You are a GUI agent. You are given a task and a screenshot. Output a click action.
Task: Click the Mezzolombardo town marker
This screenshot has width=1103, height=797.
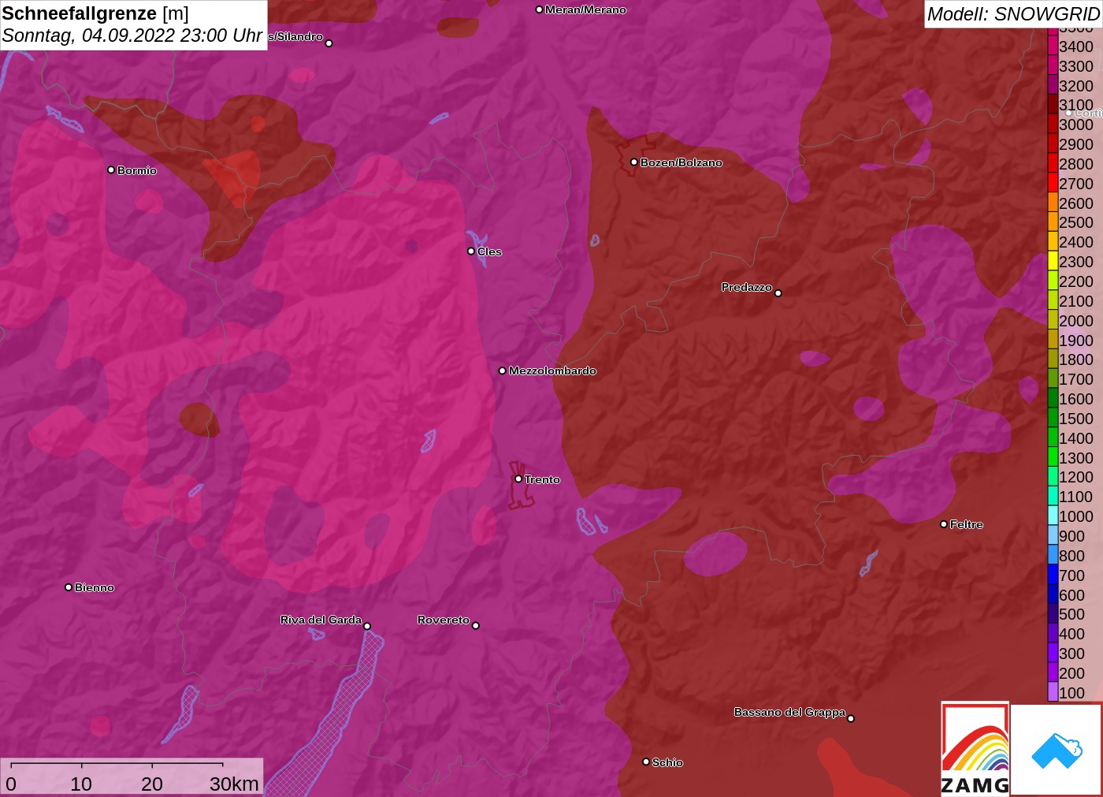pos(503,370)
